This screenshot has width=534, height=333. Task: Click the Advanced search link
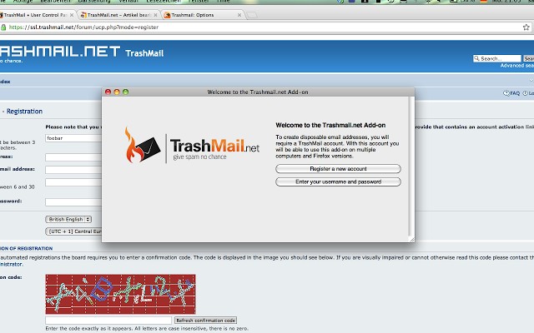517,66
